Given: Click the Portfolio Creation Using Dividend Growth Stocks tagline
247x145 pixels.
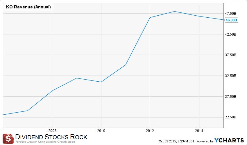Looking at the screenshot, I should 45,142.
